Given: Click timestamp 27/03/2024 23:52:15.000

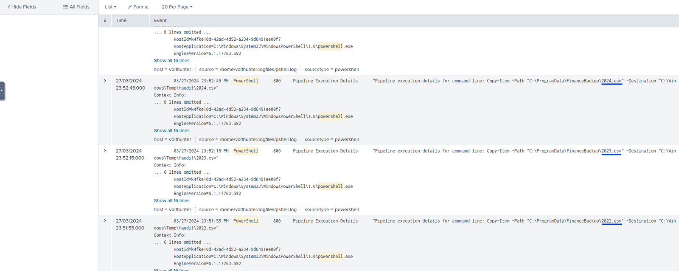Looking at the screenshot, I should tap(130, 155).
